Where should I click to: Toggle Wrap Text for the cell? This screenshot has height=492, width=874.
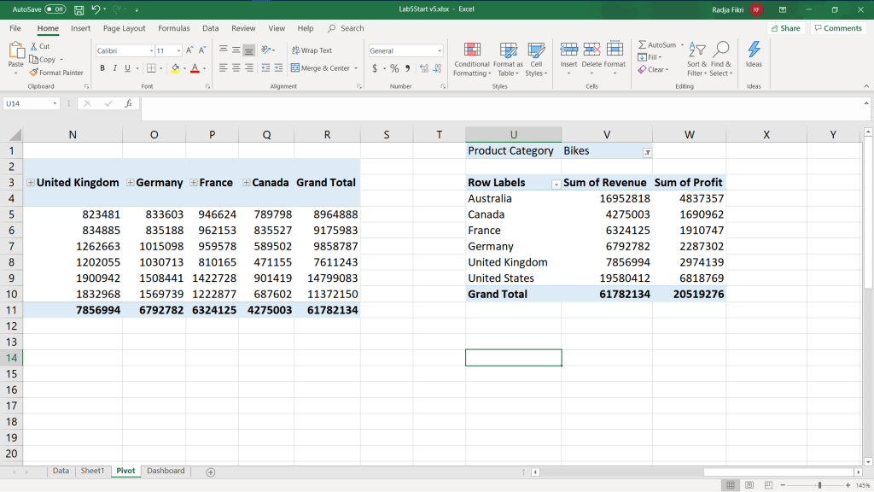coord(312,50)
